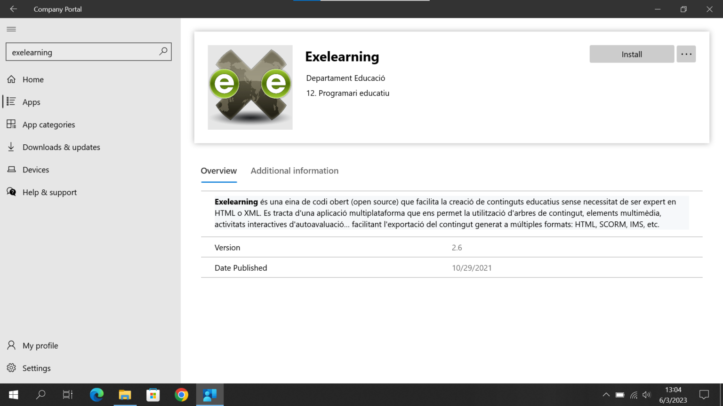Select the App categories icon
Viewport: 723px width, 406px height.
[x=11, y=125]
